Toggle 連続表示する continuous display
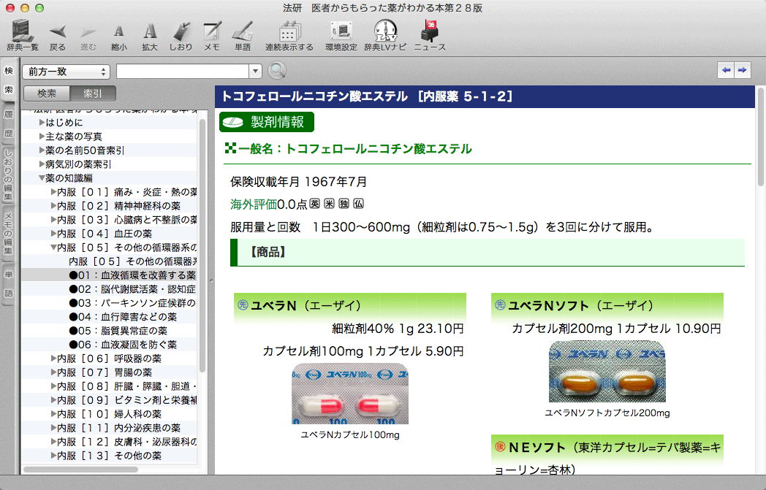 pos(289,31)
